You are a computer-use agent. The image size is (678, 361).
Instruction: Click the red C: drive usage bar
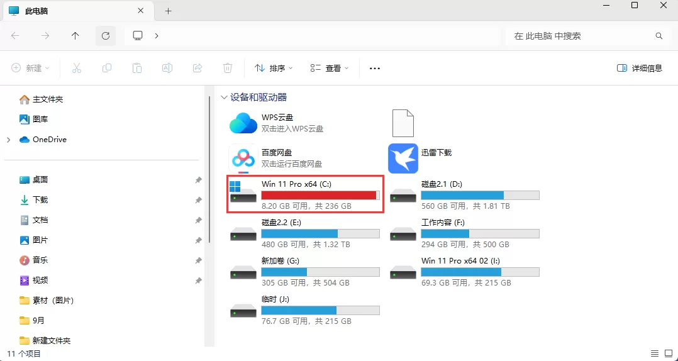(x=320, y=196)
